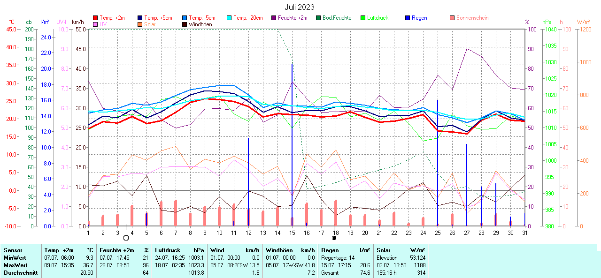601x278 pixels.
Task: Click the average gust value 7.2
Action: tap(311, 272)
